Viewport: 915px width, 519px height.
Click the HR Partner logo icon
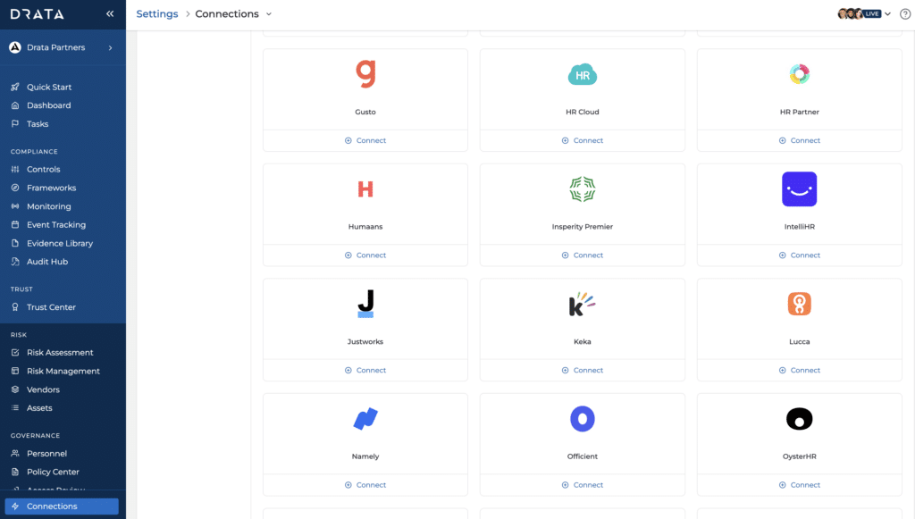coord(800,74)
